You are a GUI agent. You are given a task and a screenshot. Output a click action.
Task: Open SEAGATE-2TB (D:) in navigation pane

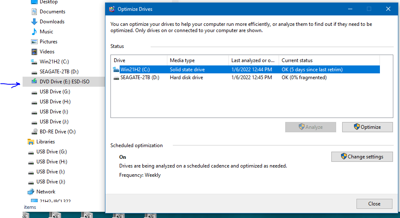pos(59,72)
